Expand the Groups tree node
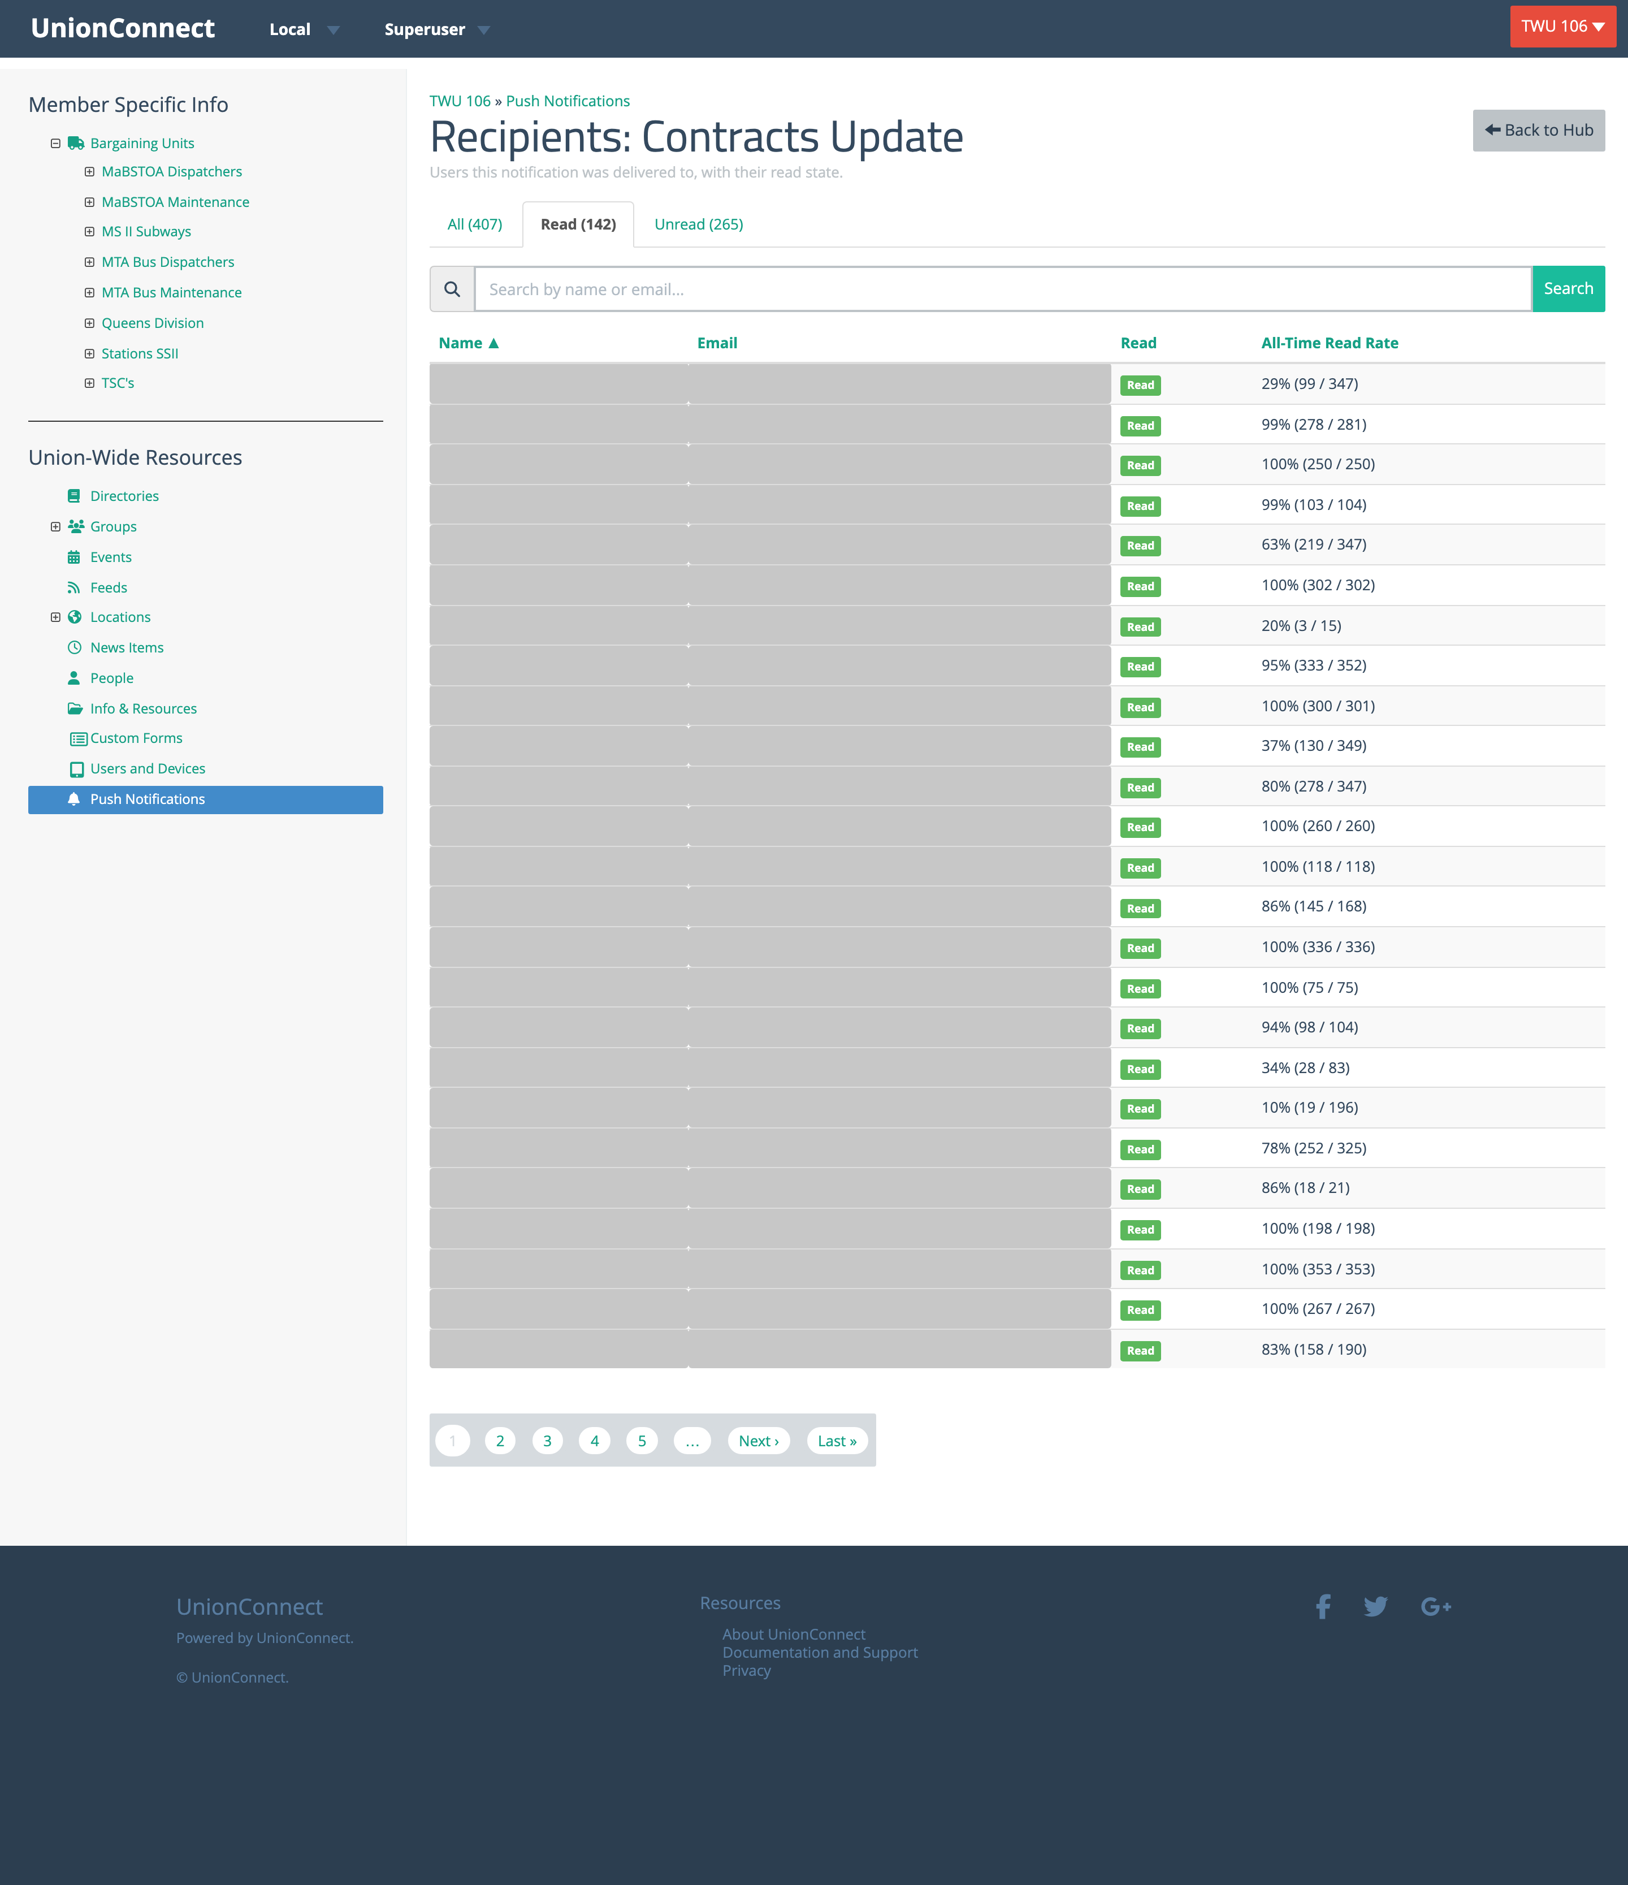The image size is (1628, 1885). click(x=55, y=527)
